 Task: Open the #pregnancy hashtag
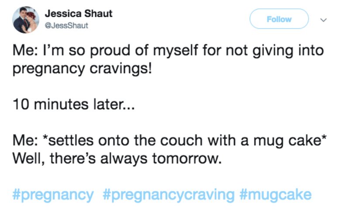(53, 195)
